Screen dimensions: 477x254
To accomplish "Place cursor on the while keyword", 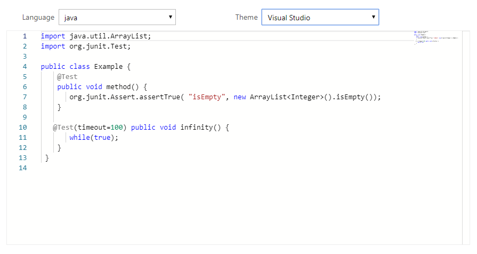I will 79,138.
